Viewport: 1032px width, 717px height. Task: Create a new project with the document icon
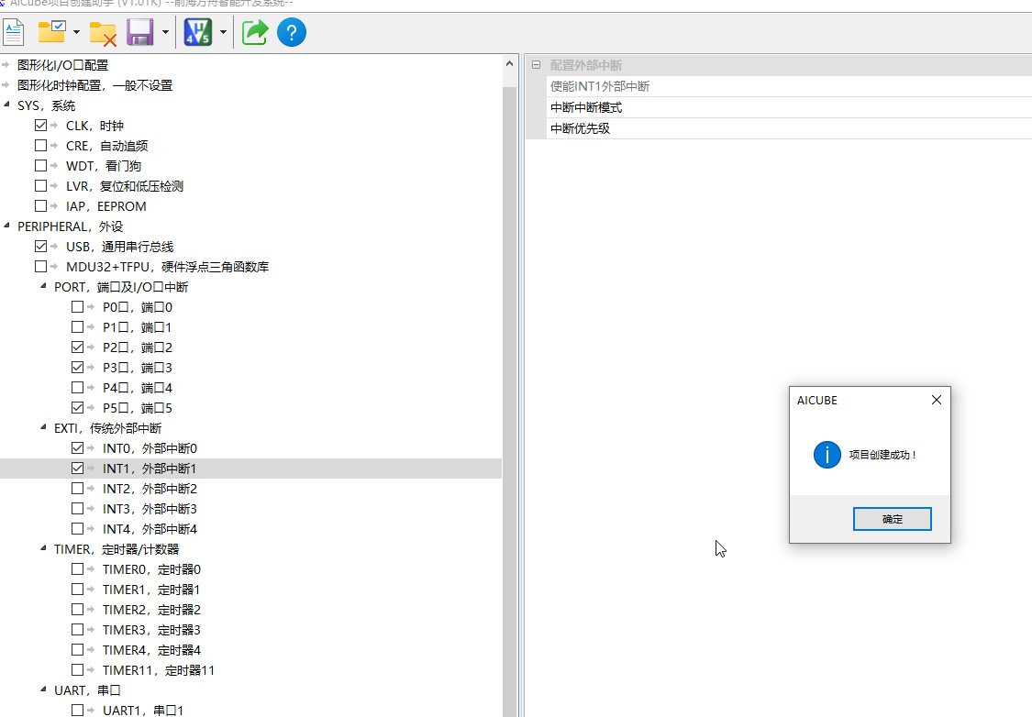click(14, 31)
